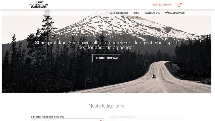The width and height of the screenshot is (215, 121).
Task: Go to the Priser page
Action: (x=136, y=13)
